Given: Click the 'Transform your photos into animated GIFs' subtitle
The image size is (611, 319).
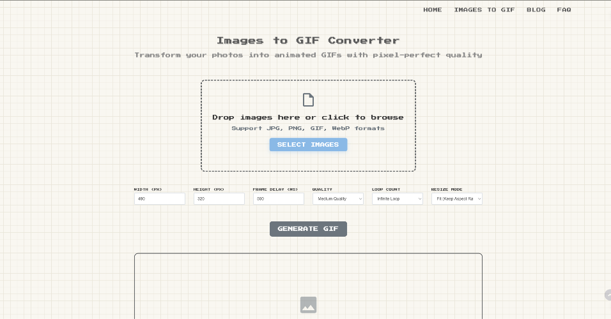Looking at the screenshot, I should click(308, 56).
